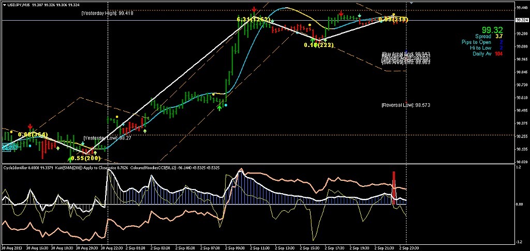Click the green up arrow beside 0.55(200)
Image resolution: width=530 pixels, height=251 pixels.
[x=70, y=159]
